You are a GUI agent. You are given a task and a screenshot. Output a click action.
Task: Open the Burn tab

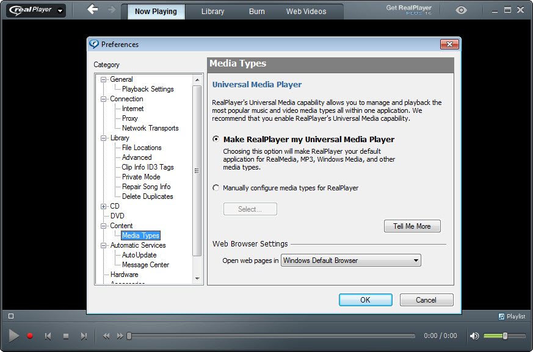click(x=256, y=11)
